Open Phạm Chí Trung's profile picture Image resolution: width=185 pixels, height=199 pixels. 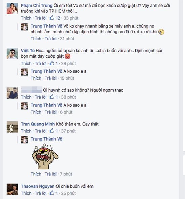pos(12,8)
